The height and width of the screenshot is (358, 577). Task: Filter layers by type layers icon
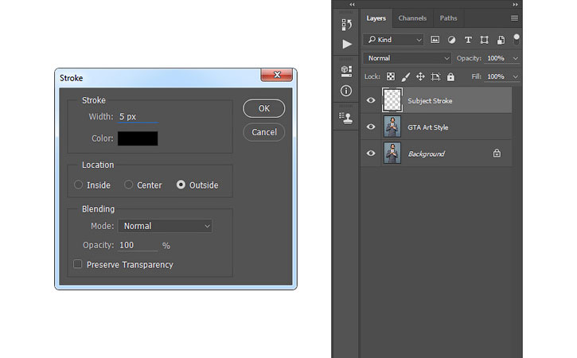468,40
